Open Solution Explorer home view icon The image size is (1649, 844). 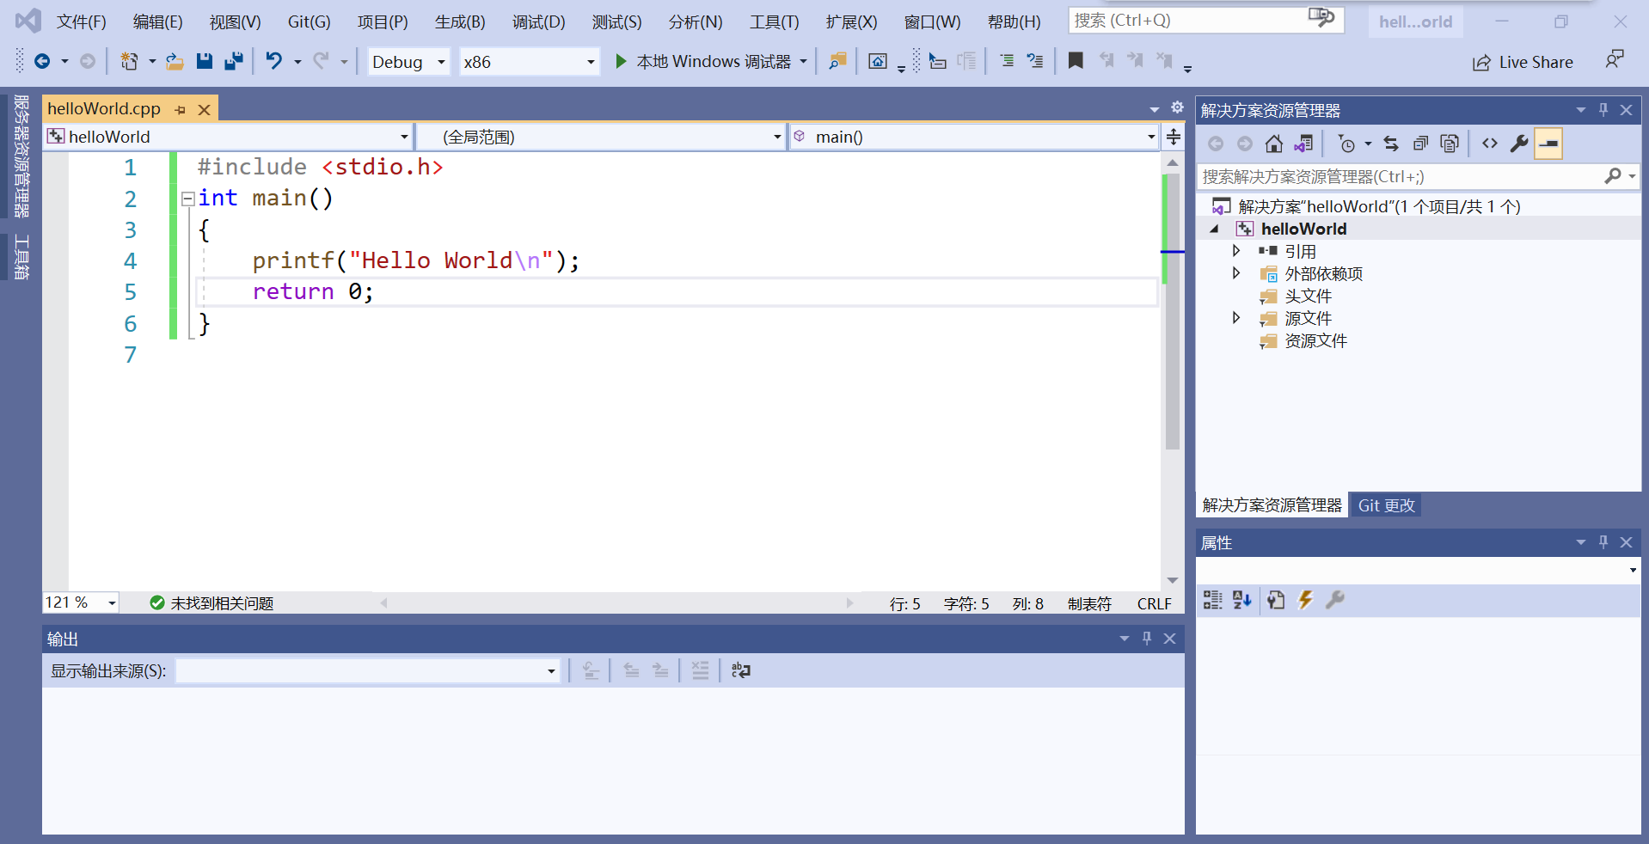1274,144
